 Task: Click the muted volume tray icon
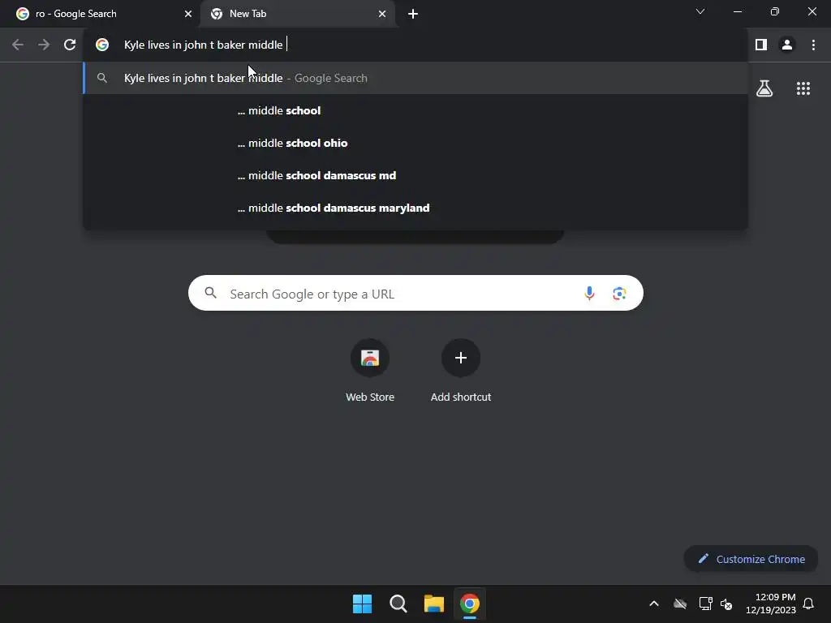[x=726, y=604]
